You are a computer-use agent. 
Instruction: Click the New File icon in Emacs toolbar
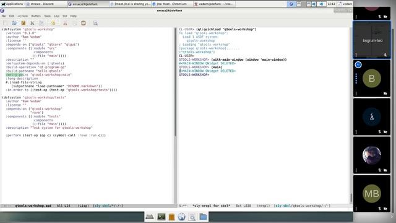(6, 23)
